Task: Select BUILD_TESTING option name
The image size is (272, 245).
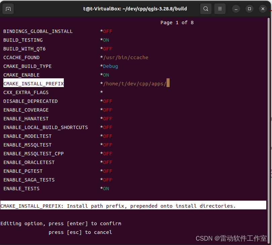Action: [23, 40]
